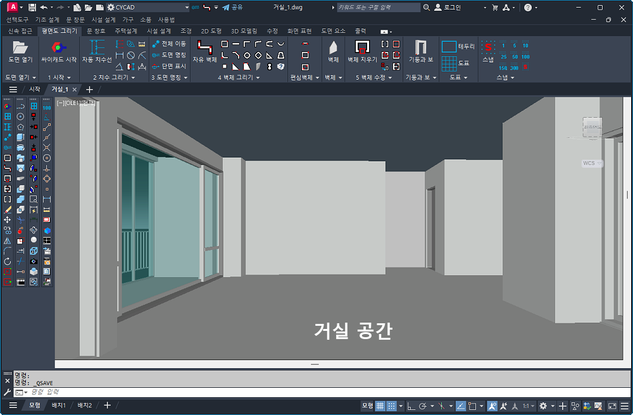Click the command line input field
Viewport: 633px width, 415px height.
tap(190, 393)
